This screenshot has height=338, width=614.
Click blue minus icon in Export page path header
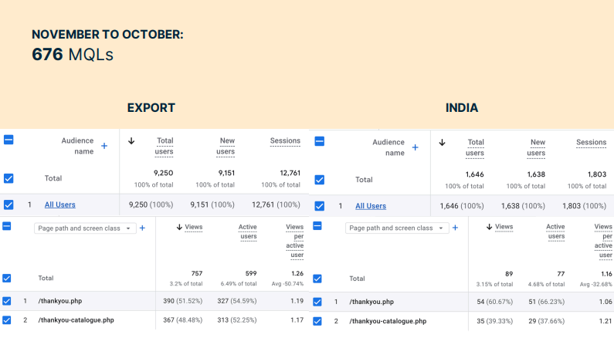(x=7, y=227)
